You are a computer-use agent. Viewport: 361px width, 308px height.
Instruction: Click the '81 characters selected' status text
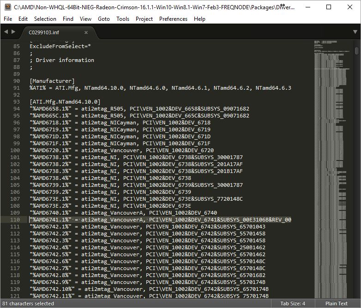28,303
